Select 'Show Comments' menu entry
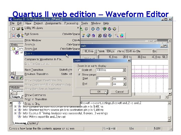 coord(48,95)
